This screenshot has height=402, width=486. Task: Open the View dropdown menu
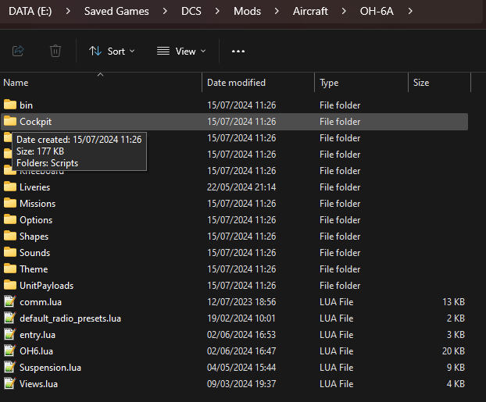181,51
